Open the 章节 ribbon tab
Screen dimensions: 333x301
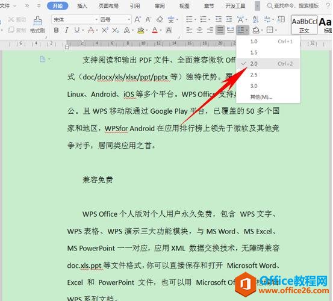pyautogui.click(x=209, y=6)
